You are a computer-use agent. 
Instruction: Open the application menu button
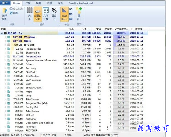[5, 3]
